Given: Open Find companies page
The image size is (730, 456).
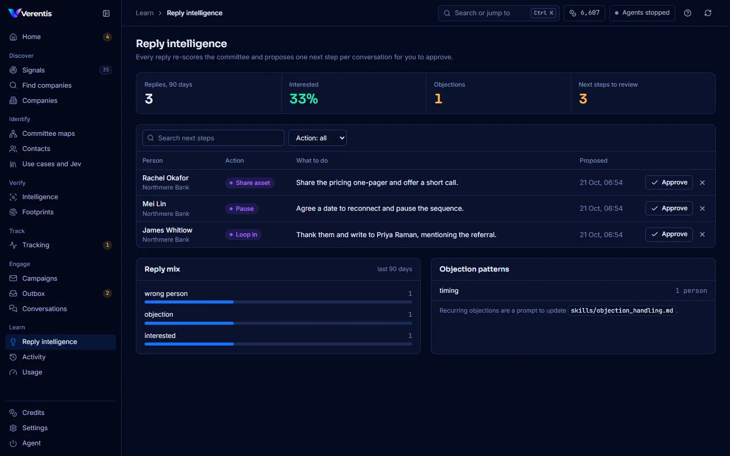Looking at the screenshot, I should pyautogui.click(x=61, y=85).
